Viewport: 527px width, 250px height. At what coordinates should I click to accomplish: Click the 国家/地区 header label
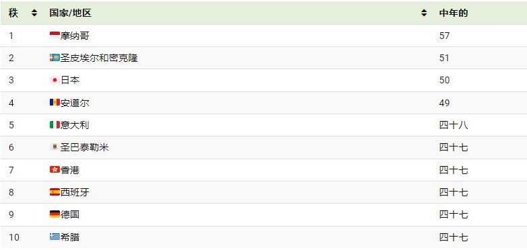(70, 13)
